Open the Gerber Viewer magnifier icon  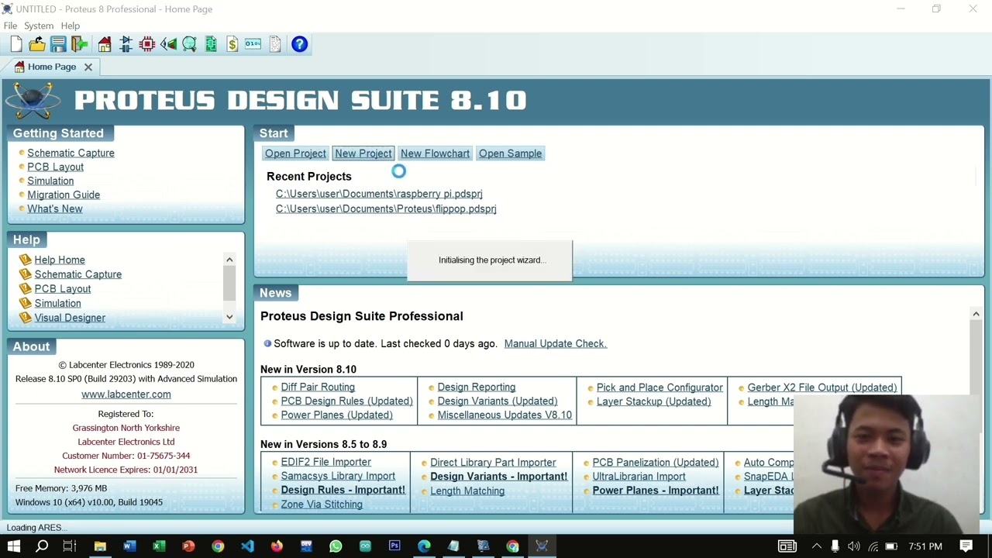click(189, 44)
